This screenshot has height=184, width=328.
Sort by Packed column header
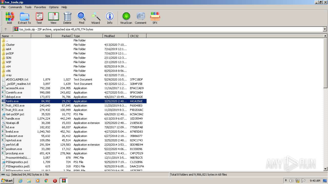tap(62, 36)
